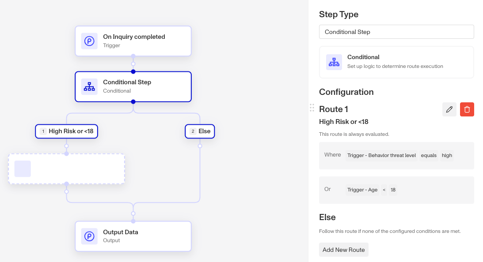
Task: Click the drag handle beside Route 1
Action: point(312,108)
